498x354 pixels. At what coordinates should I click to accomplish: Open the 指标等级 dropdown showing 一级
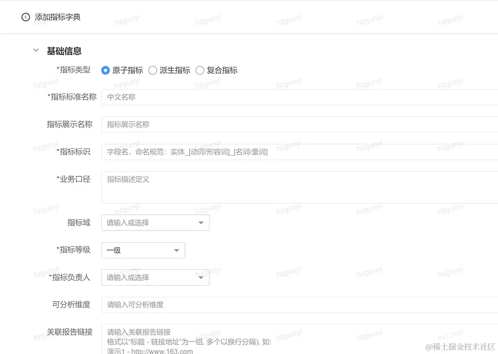pos(140,250)
